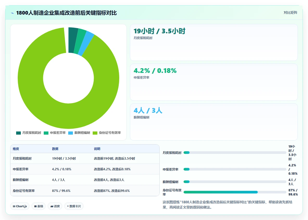Click the 数据卡片 tag
The image size is (308, 220).
pos(74,206)
